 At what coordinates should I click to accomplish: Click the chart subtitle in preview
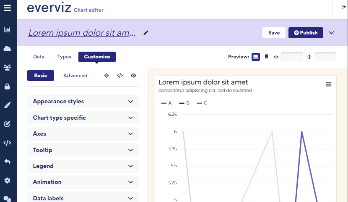pos(205,90)
